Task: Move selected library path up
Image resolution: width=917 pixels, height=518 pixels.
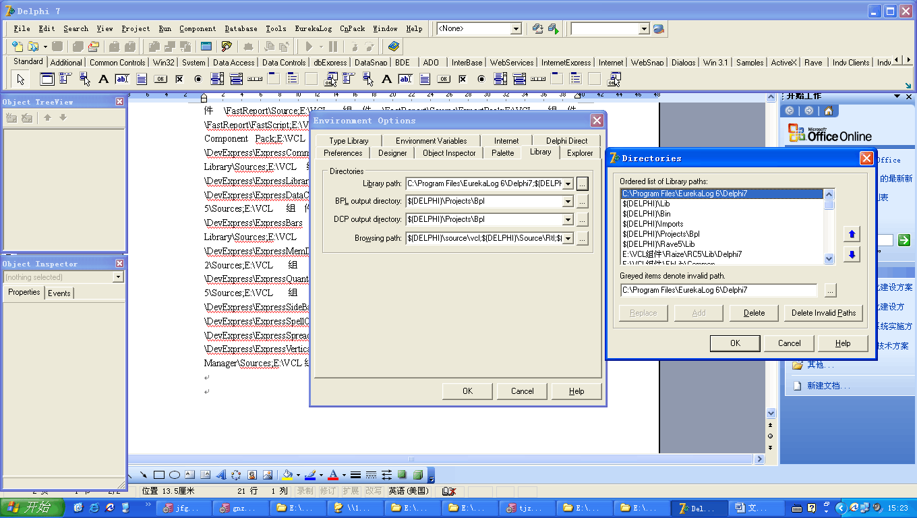Action: 852,234
